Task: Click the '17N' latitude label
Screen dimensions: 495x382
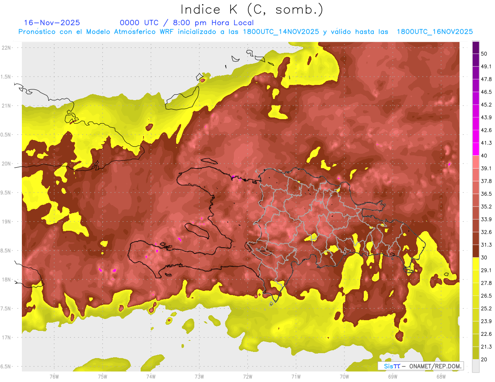Action: (x=7, y=337)
